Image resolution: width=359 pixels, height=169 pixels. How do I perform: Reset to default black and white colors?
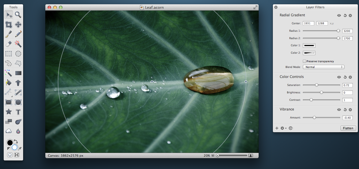tap(9, 148)
